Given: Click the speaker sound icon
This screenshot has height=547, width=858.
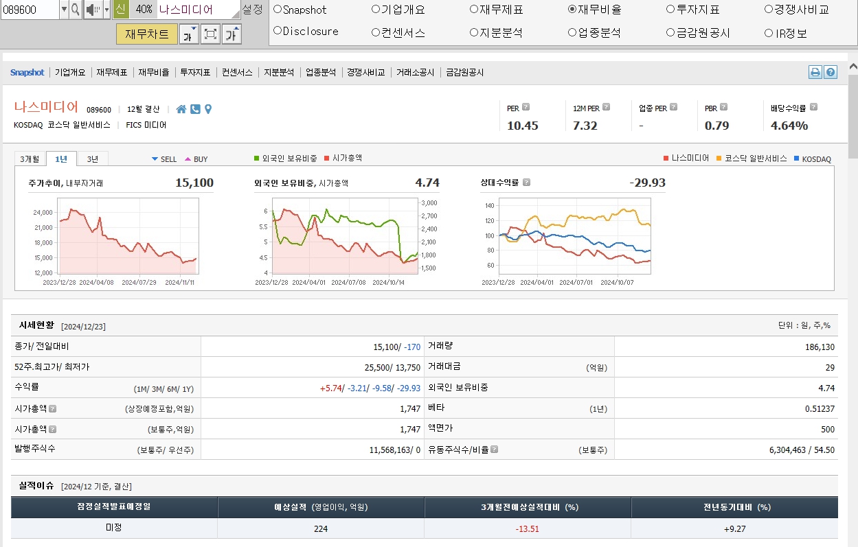Looking at the screenshot, I should [93, 10].
